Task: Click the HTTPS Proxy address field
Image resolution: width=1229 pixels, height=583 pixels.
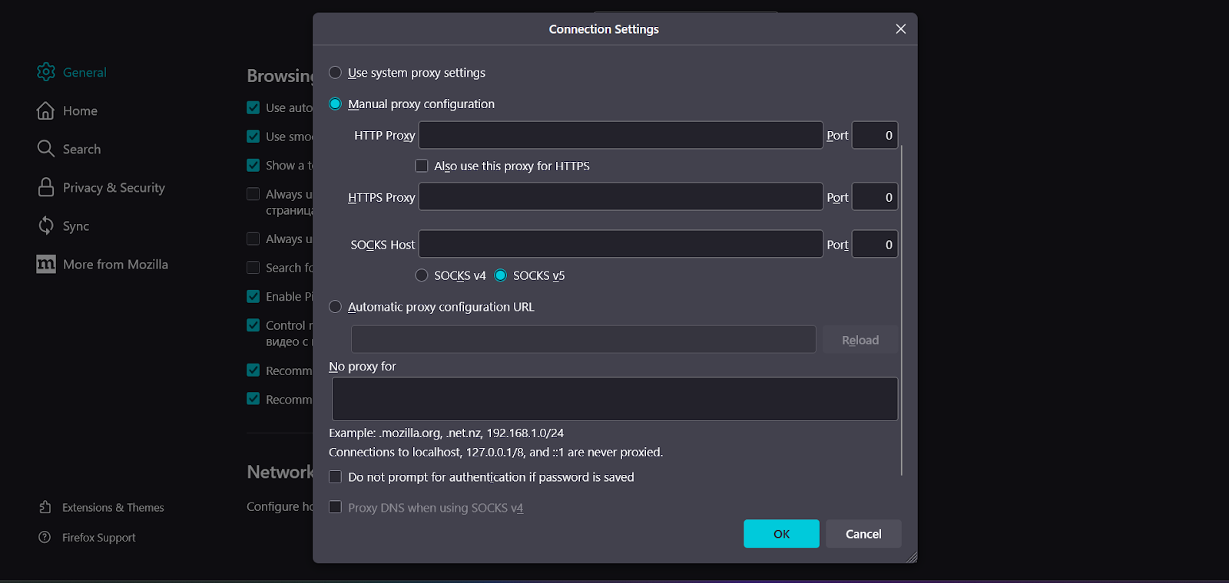Action: (621, 196)
